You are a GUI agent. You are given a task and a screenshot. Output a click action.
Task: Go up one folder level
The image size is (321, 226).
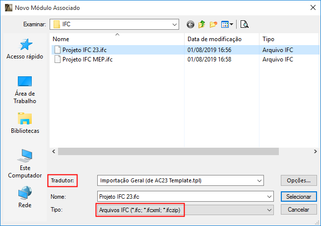point(202,24)
